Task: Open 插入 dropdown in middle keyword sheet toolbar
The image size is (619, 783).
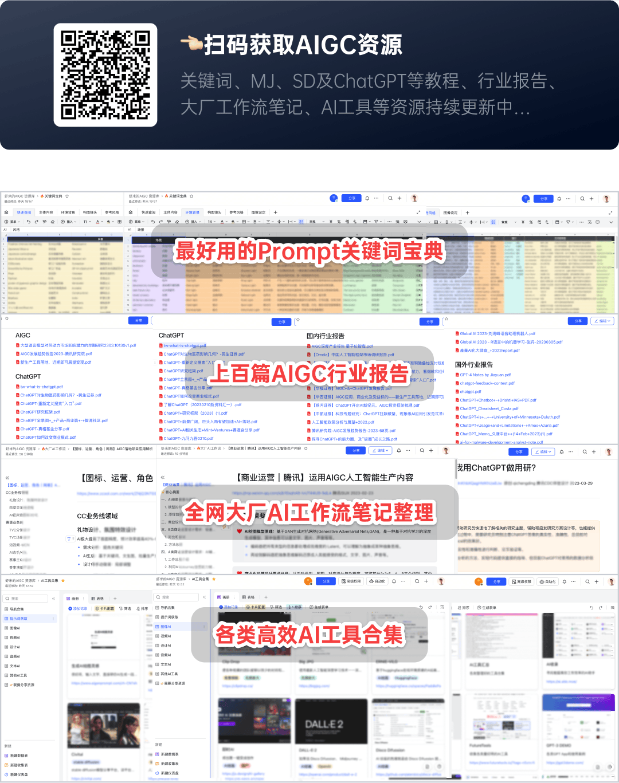Action: click(x=193, y=222)
